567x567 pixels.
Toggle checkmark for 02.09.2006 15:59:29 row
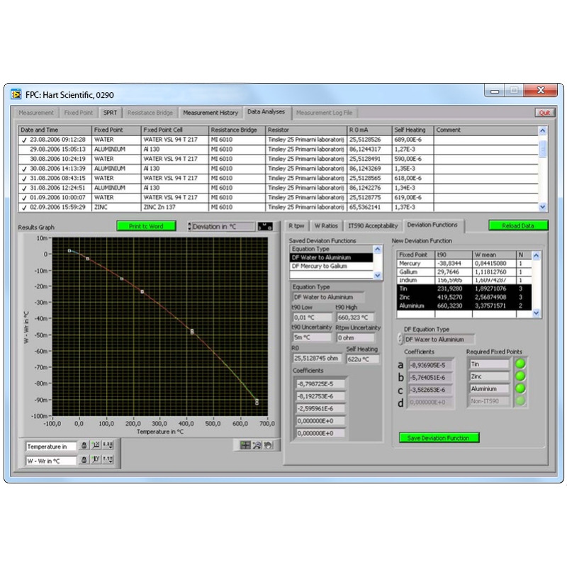(24, 208)
